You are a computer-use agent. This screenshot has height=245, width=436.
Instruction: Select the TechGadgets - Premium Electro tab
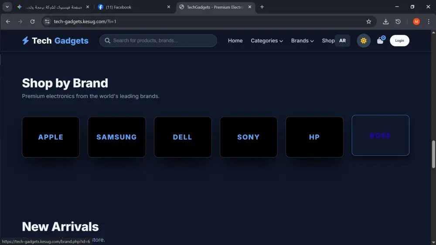(x=215, y=7)
